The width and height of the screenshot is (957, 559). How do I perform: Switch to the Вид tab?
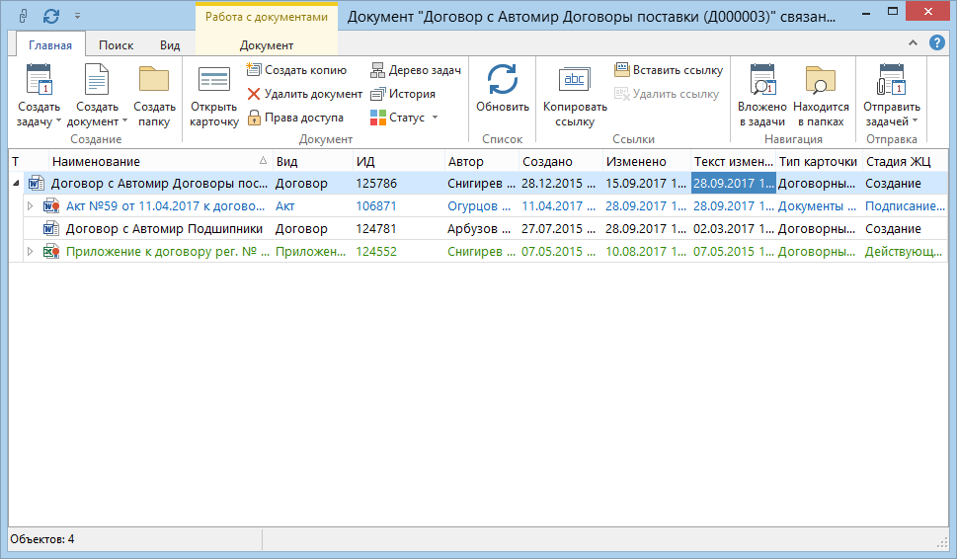click(170, 45)
